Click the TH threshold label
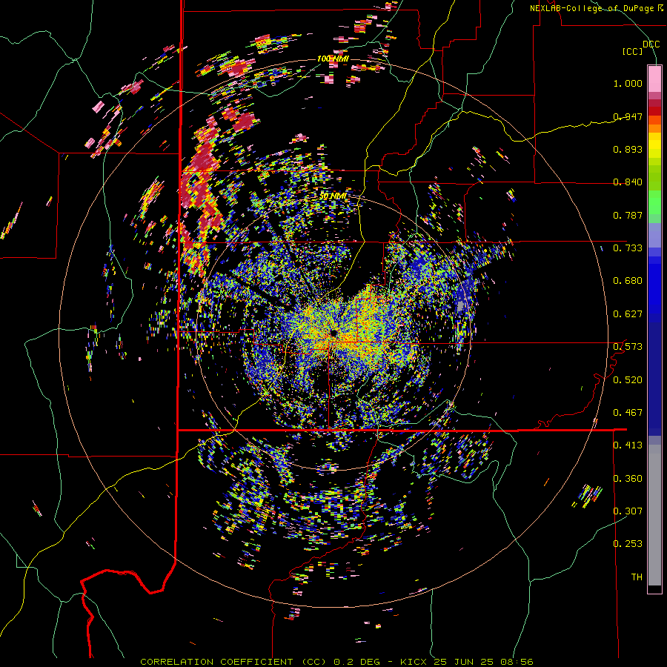 click(637, 577)
